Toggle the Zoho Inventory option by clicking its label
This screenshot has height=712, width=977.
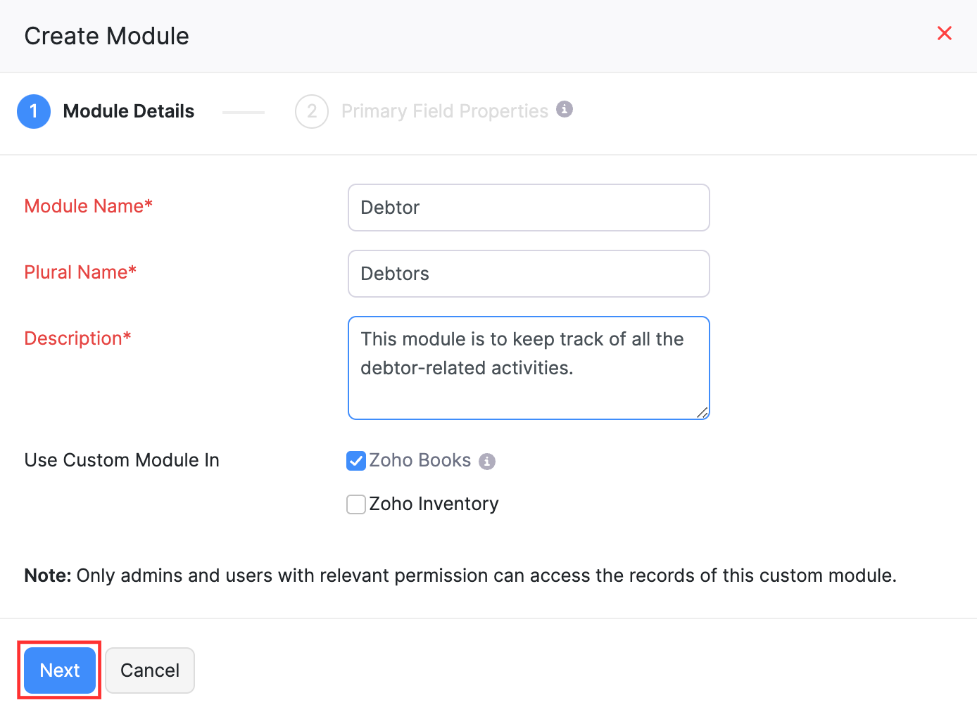434,504
